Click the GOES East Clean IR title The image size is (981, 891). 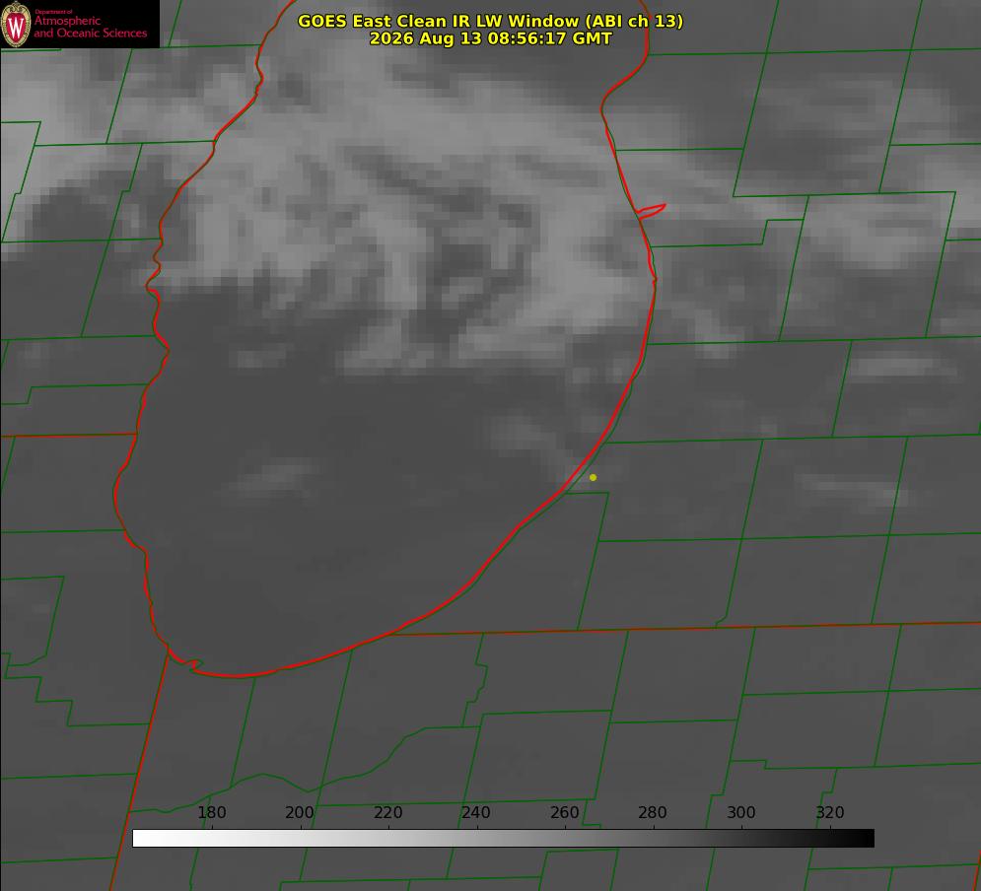pyautogui.click(x=490, y=21)
